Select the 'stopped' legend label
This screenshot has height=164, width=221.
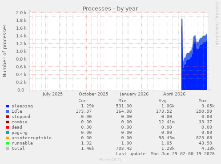(x=21, y=117)
